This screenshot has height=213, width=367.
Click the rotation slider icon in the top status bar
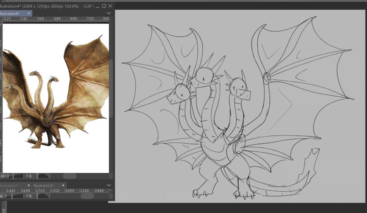click(43, 176)
